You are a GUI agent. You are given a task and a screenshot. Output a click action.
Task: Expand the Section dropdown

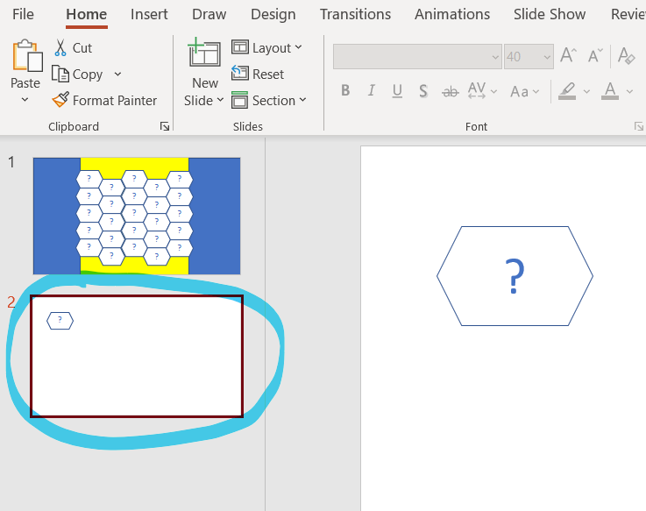[x=269, y=101]
